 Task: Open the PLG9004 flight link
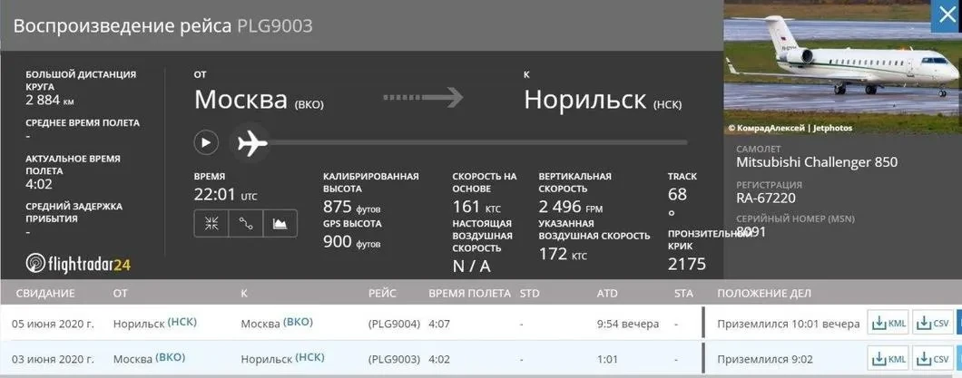[393, 324]
